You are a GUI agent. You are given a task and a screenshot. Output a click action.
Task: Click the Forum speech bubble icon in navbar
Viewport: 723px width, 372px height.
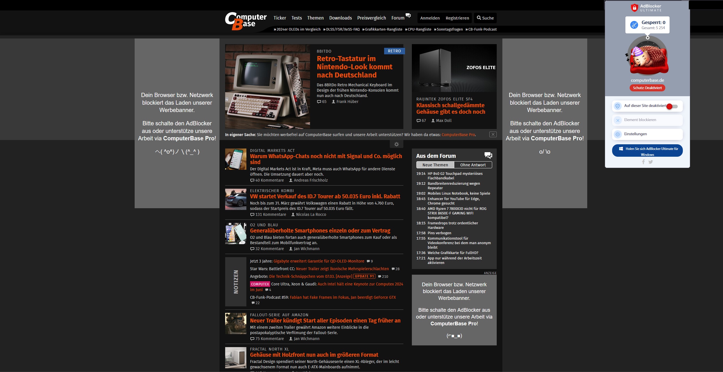(408, 16)
